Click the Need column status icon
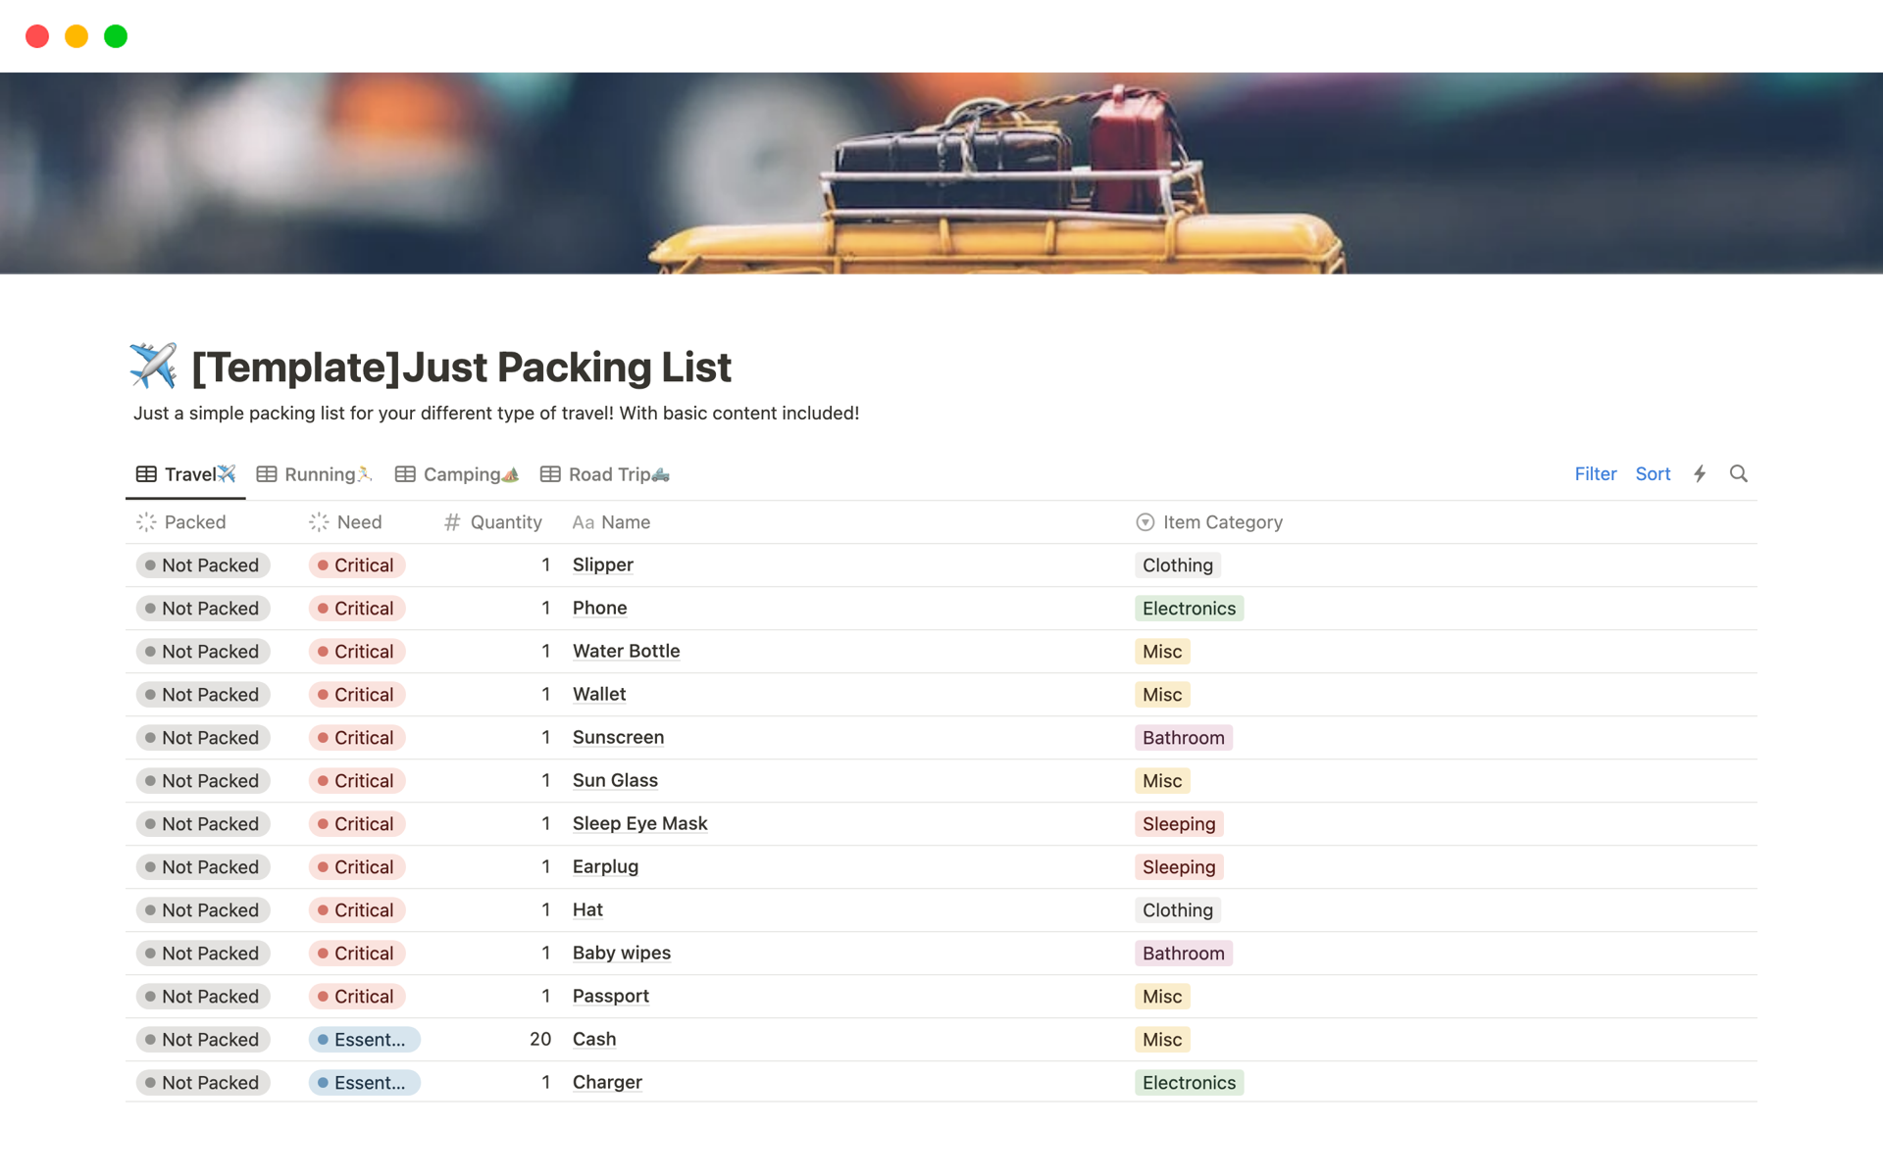The image size is (1883, 1176). [319, 522]
